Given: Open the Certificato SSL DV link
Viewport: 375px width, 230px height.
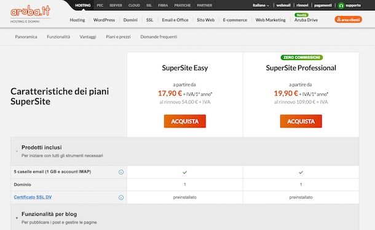Looking at the screenshot, I should click(x=33, y=197).
